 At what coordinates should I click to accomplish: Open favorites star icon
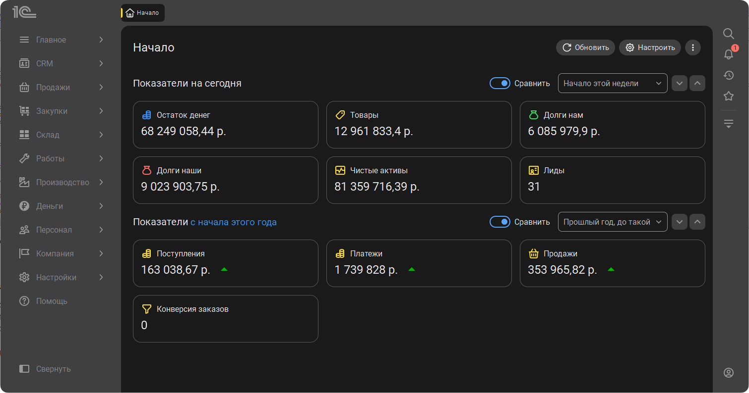728,96
